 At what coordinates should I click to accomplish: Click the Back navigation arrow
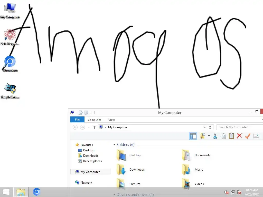pos(75,127)
